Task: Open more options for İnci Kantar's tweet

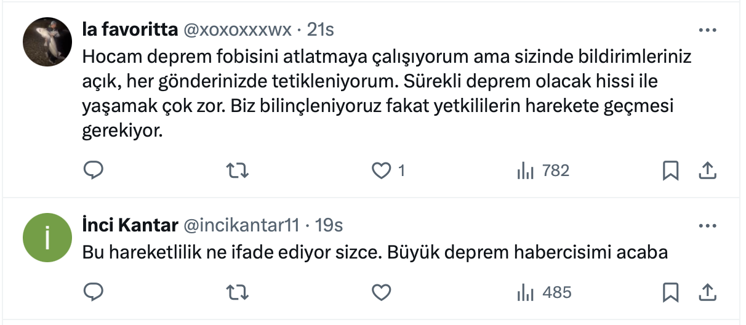Action: click(708, 226)
